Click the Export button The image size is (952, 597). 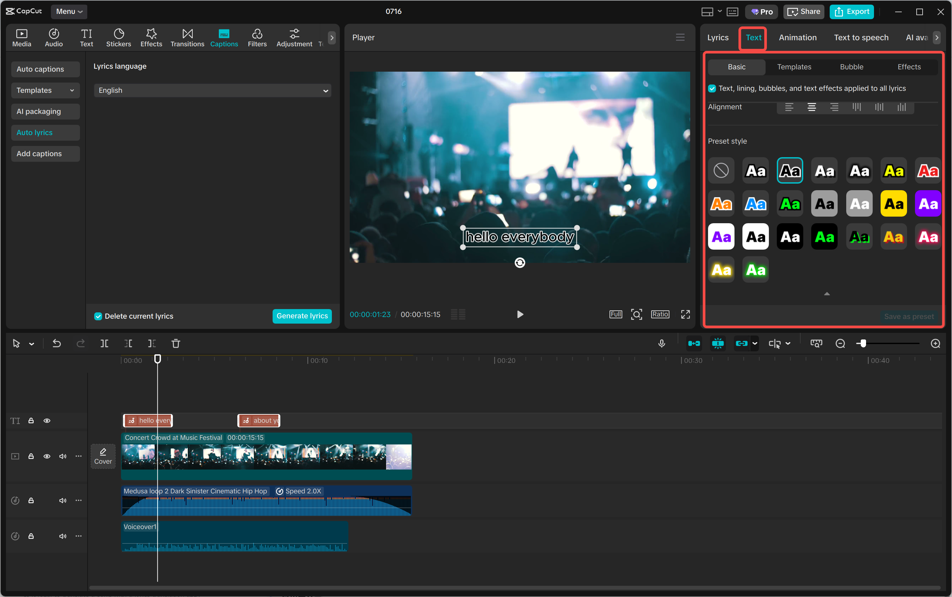pyautogui.click(x=851, y=12)
